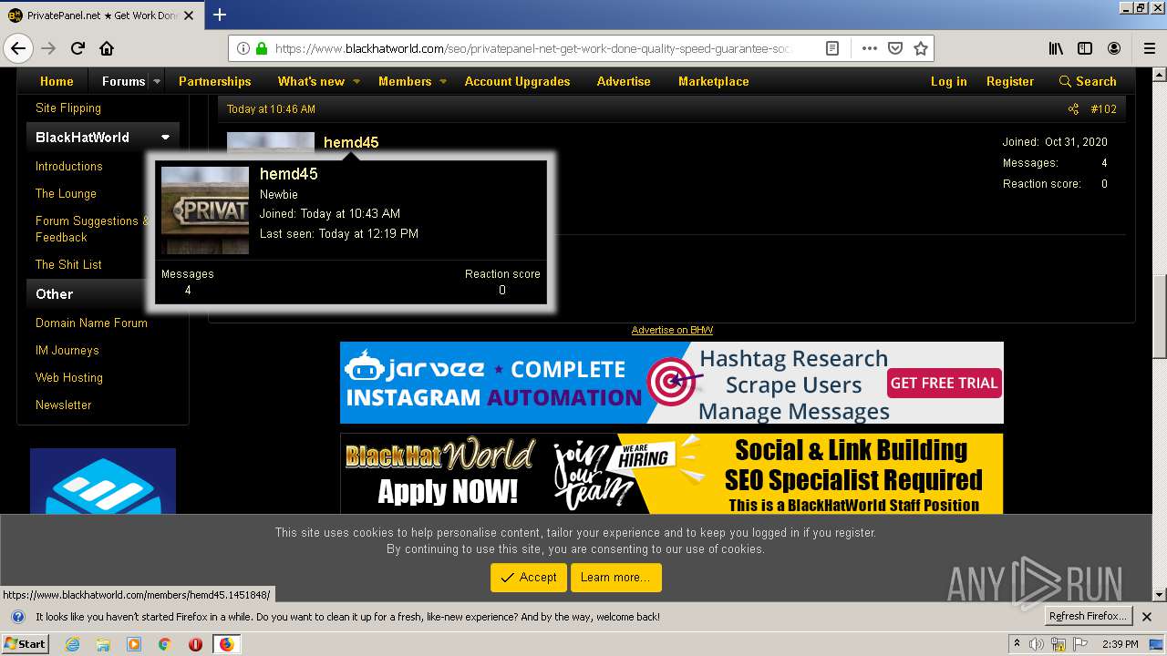Accept the cookie notice

(529, 577)
